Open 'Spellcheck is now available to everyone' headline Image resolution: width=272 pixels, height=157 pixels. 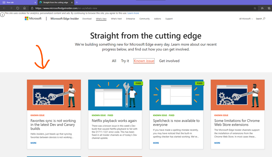click(176, 123)
